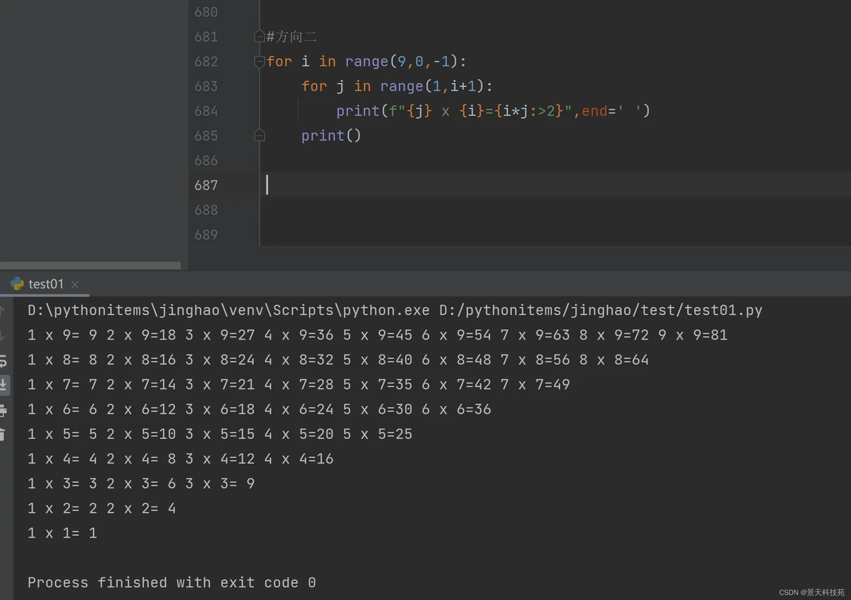This screenshot has width=851, height=600.
Task: Click the down stack trace arrow icon
Action: pos(3,335)
